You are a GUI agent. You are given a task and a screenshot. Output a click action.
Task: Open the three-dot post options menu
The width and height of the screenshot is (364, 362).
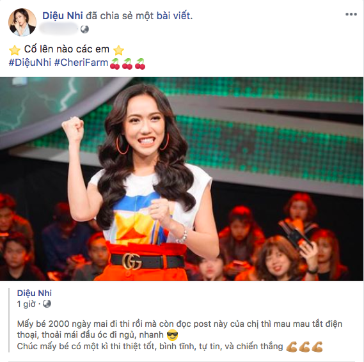click(x=351, y=14)
